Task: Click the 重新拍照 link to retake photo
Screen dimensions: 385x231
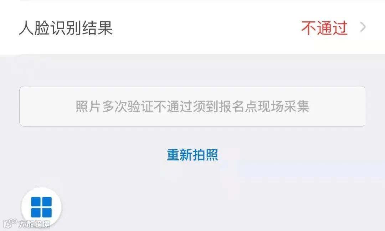Action: point(192,155)
